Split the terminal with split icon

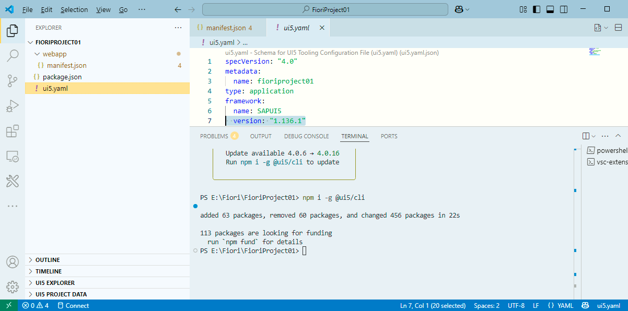tap(586, 136)
